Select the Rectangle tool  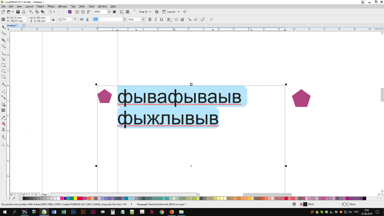tap(3, 65)
